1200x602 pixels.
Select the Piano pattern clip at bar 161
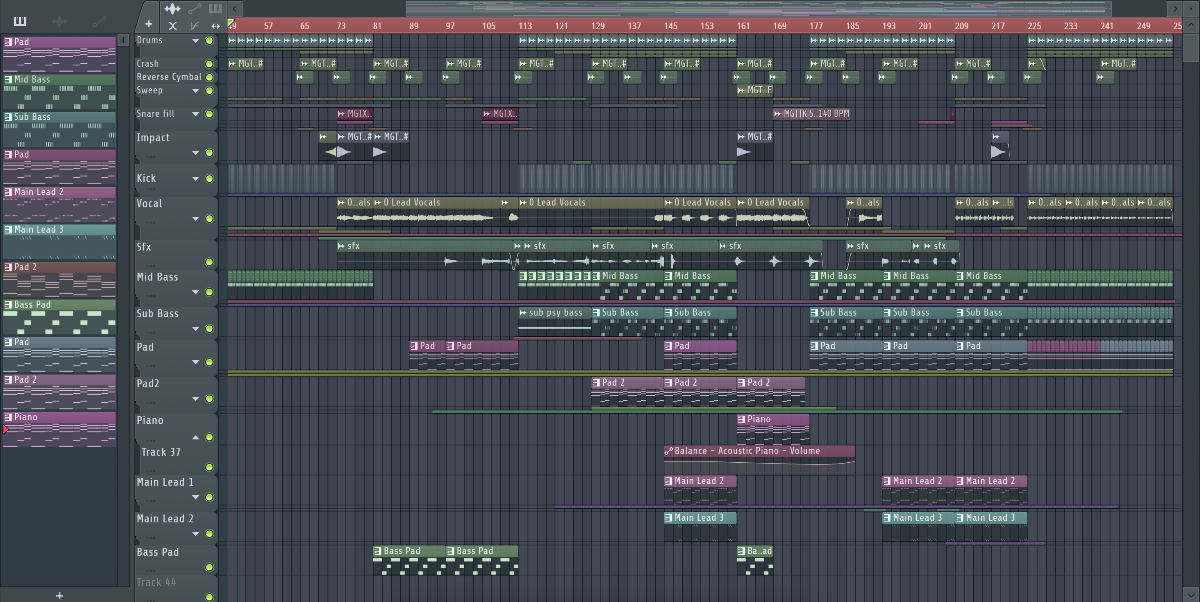pos(773,428)
